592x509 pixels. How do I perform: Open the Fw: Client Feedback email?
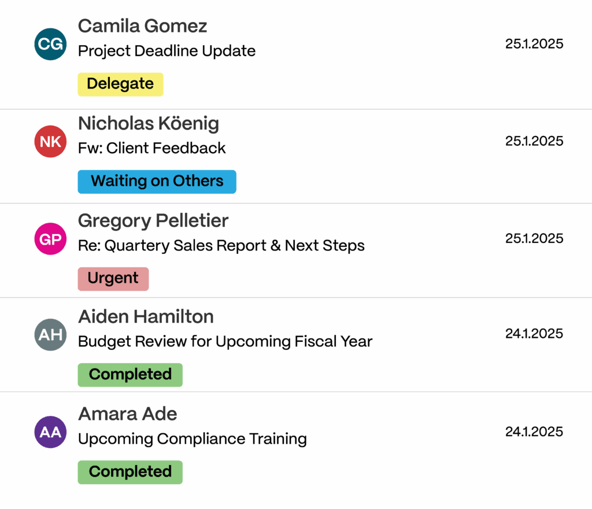151,148
